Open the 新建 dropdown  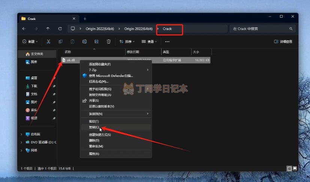point(30,42)
